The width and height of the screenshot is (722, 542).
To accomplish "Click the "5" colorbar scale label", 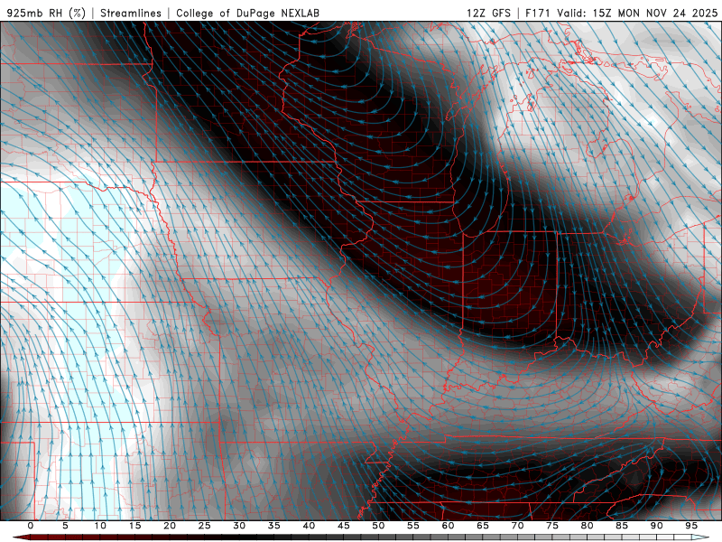I will click(65, 526).
